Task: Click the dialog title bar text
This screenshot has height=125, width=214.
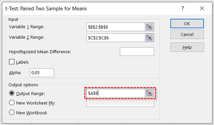Action: (46, 8)
